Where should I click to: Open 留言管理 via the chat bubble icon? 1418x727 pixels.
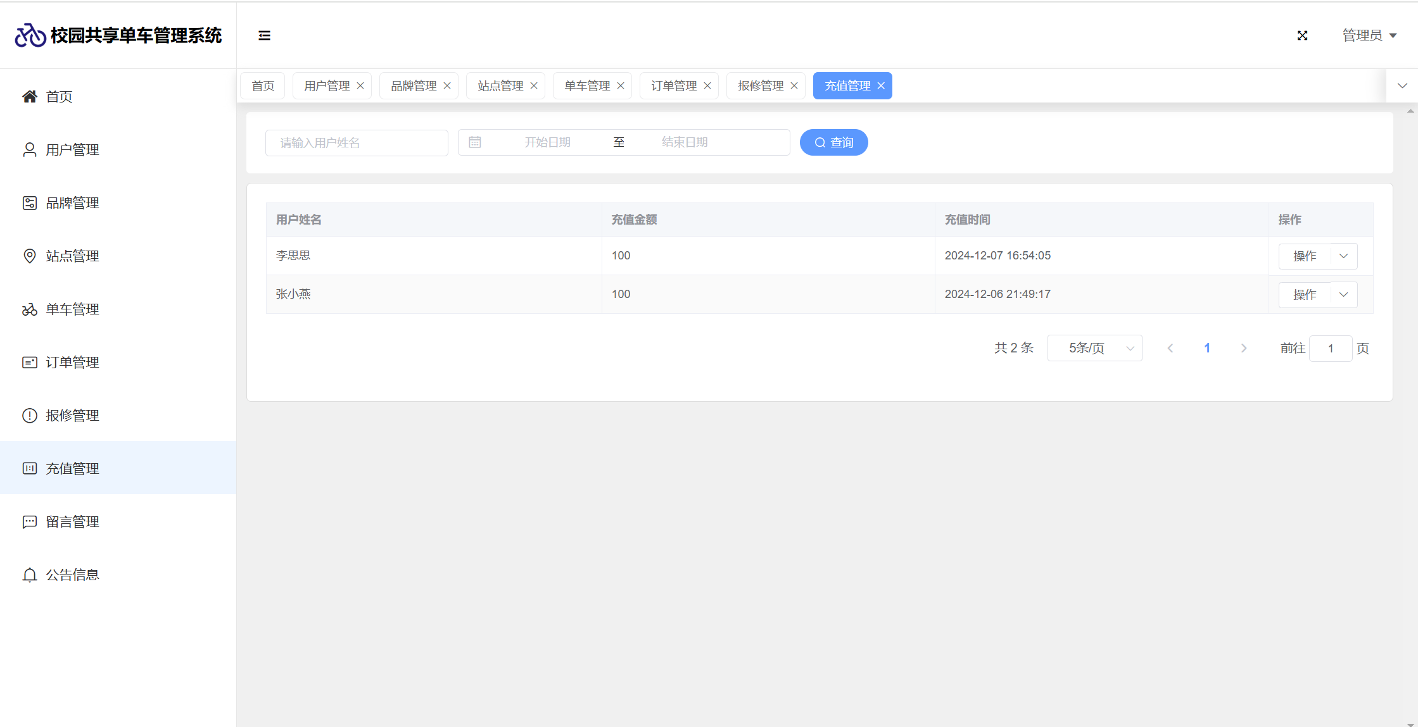coord(30,522)
